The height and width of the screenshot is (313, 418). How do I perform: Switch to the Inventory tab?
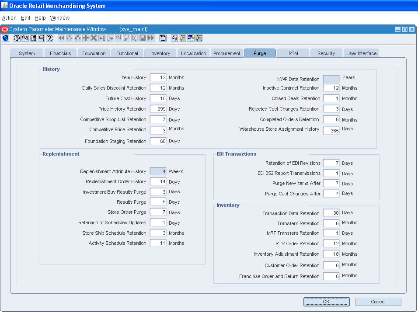(x=160, y=53)
